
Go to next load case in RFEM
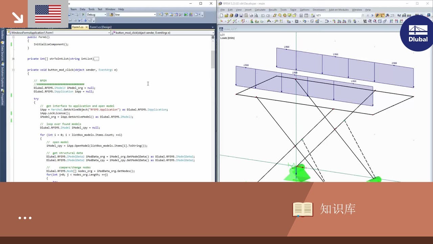(372, 15)
